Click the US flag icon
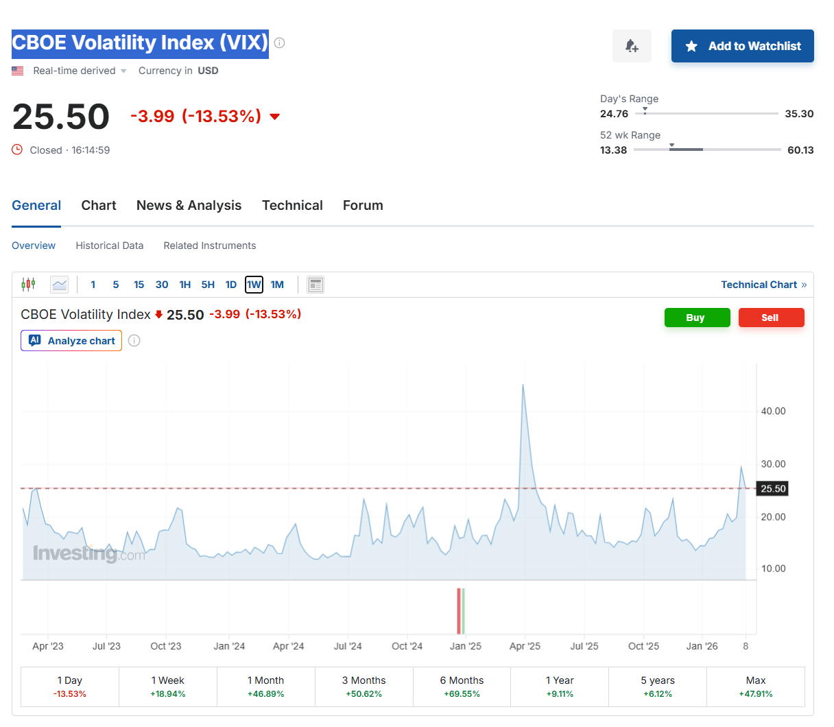 point(18,71)
